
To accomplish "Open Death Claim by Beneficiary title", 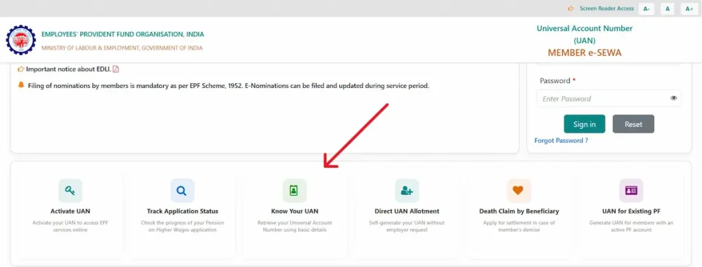I will [x=519, y=211].
